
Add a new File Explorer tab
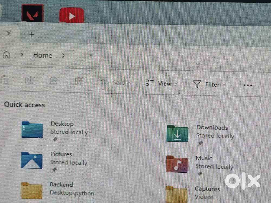32,34
